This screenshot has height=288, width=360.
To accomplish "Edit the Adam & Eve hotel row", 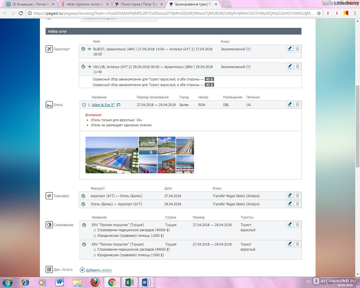I will (x=290, y=104).
